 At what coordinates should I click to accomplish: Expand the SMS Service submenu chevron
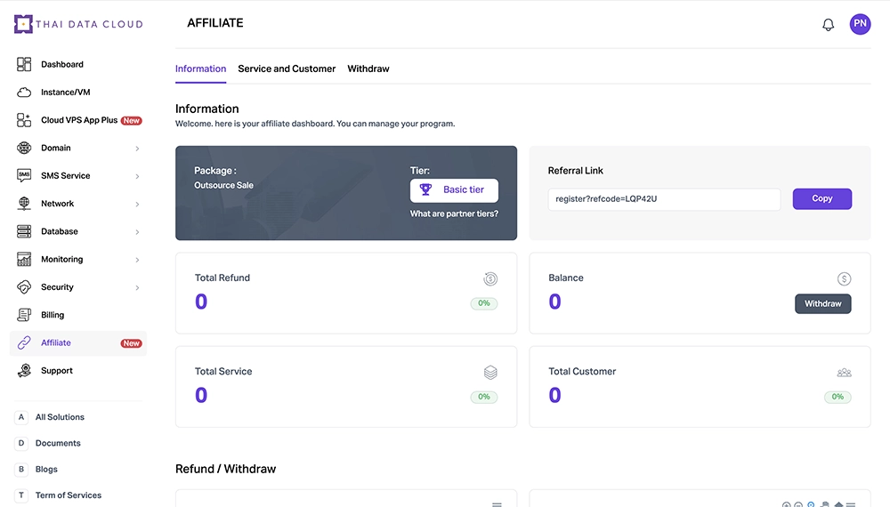[137, 176]
